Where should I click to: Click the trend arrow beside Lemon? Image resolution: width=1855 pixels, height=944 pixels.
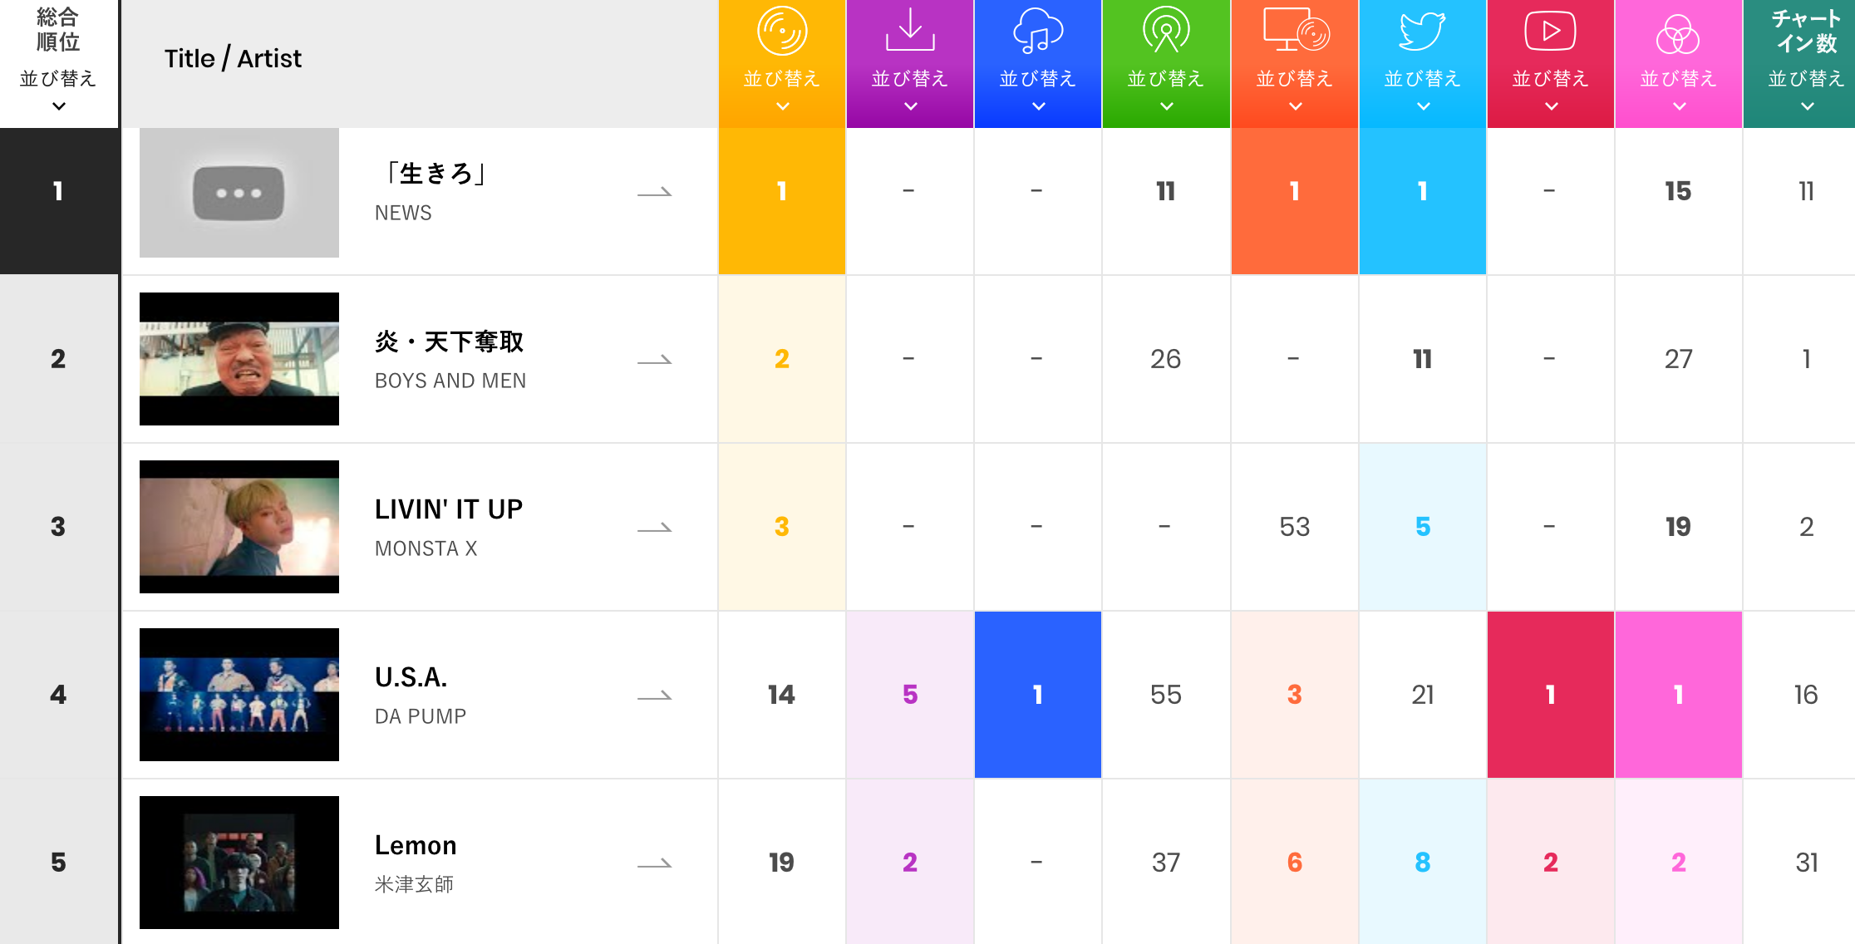coord(655,864)
